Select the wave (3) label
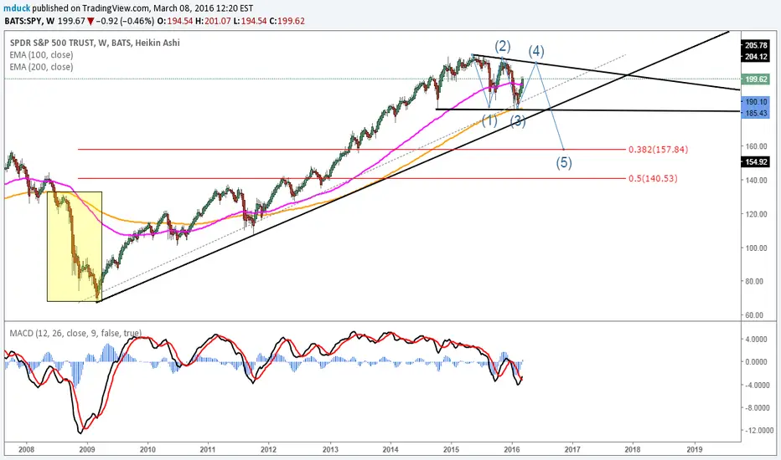The height and width of the screenshot is (460, 781). click(518, 120)
